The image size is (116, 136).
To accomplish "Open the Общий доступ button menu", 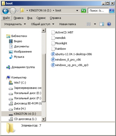I will coord(42,24).
